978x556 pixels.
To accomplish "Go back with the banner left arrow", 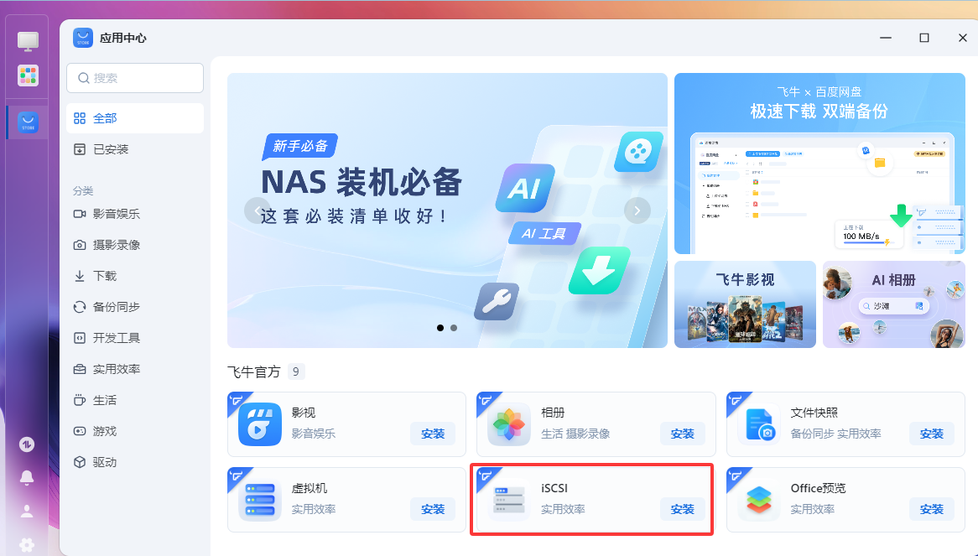I will point(257,210).
